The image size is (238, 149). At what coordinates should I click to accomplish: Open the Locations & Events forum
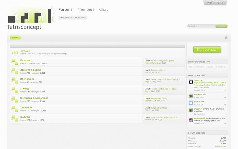coord(30,70)
